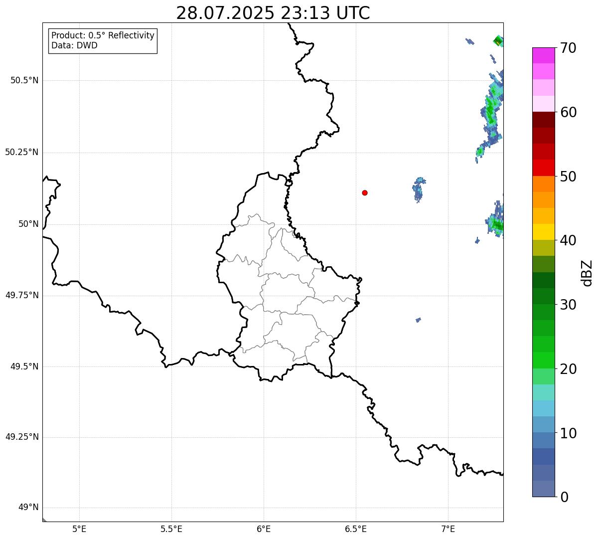This screenshot has width=599, height=539.
Task: Click the Product: 0.5° Reflectivity label
Action: 103,35
